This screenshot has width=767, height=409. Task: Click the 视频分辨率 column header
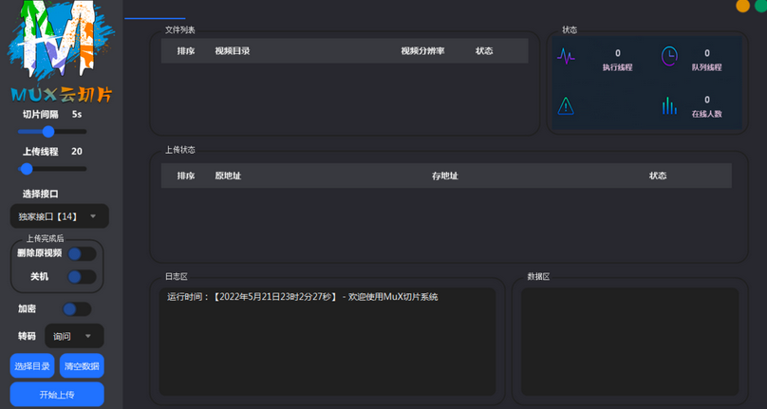[422, 51]
